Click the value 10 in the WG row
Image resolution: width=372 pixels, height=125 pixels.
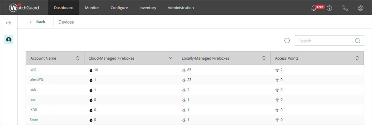pyautogui.click(x=96, y=70)
